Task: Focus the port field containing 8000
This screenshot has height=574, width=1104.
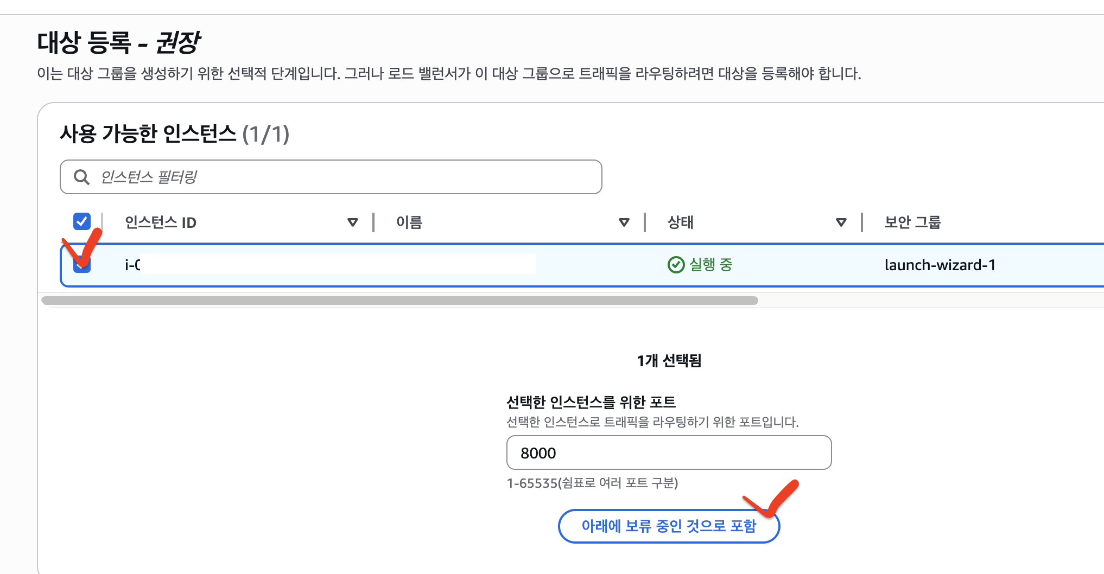Action: [669, 452]
